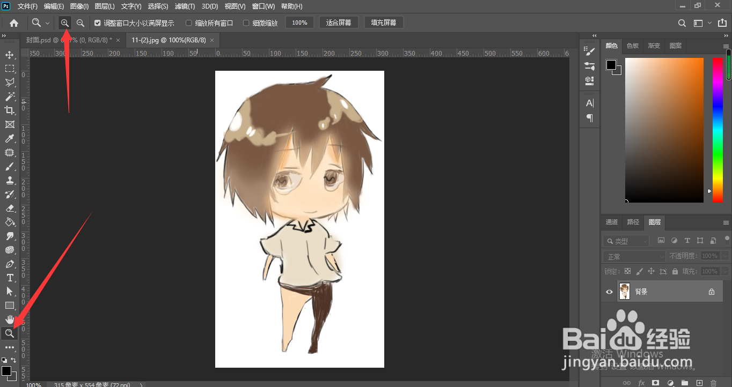
Task: Hide the 背景 layer with eye icon
Action: coord(609,292)
